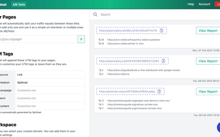This screenshot has width=220, height=137.
Task: Edit the UTM medium field showing Splitmat
Action: click(50, 82)
